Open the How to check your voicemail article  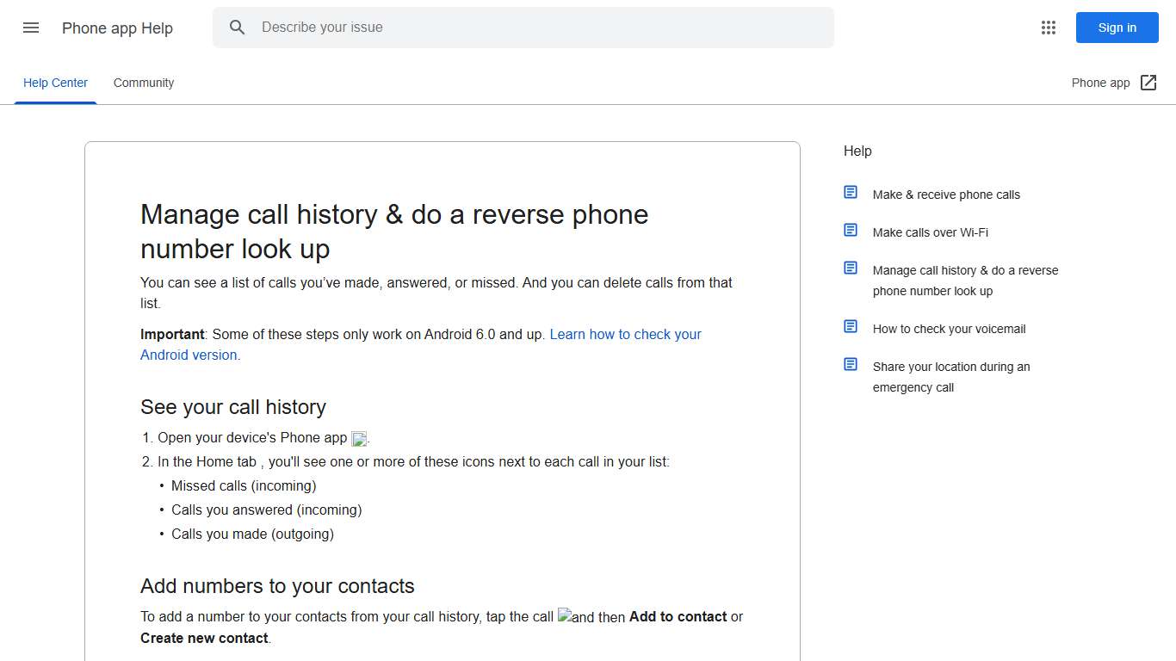(949, 328)
